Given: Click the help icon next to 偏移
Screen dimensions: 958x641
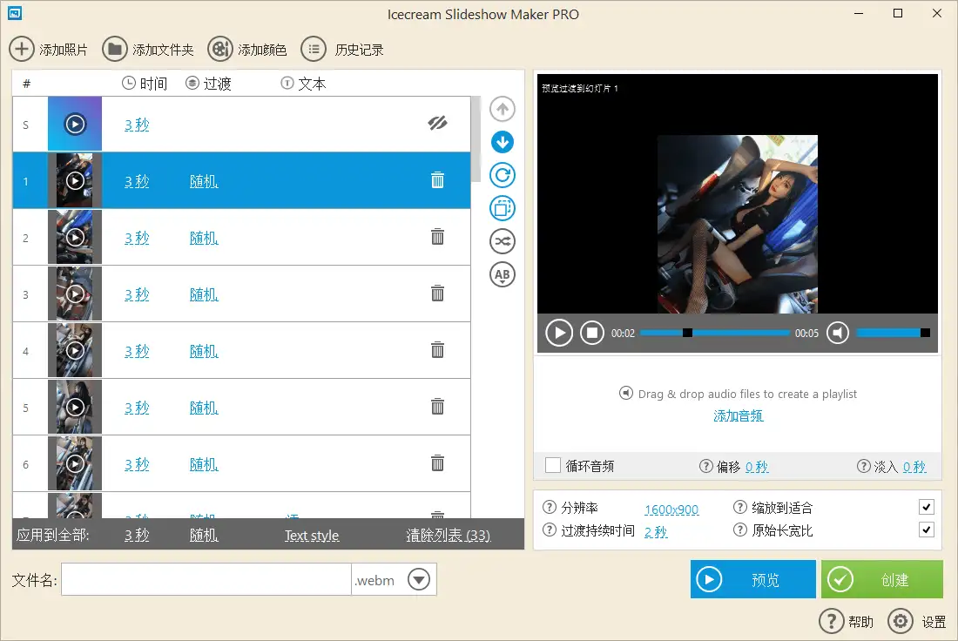Looking at the screenshot, I should point(705,466).
